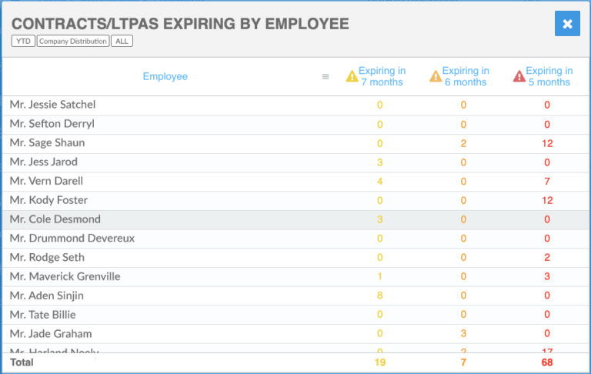The height and width of the screenshot is (374, 591).
Task: Select the Mr. Sage Shaun row
Action: (x=295, y=143)
